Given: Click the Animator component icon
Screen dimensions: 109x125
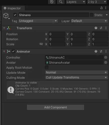Looking at the screenshot, I should (9, 51).
